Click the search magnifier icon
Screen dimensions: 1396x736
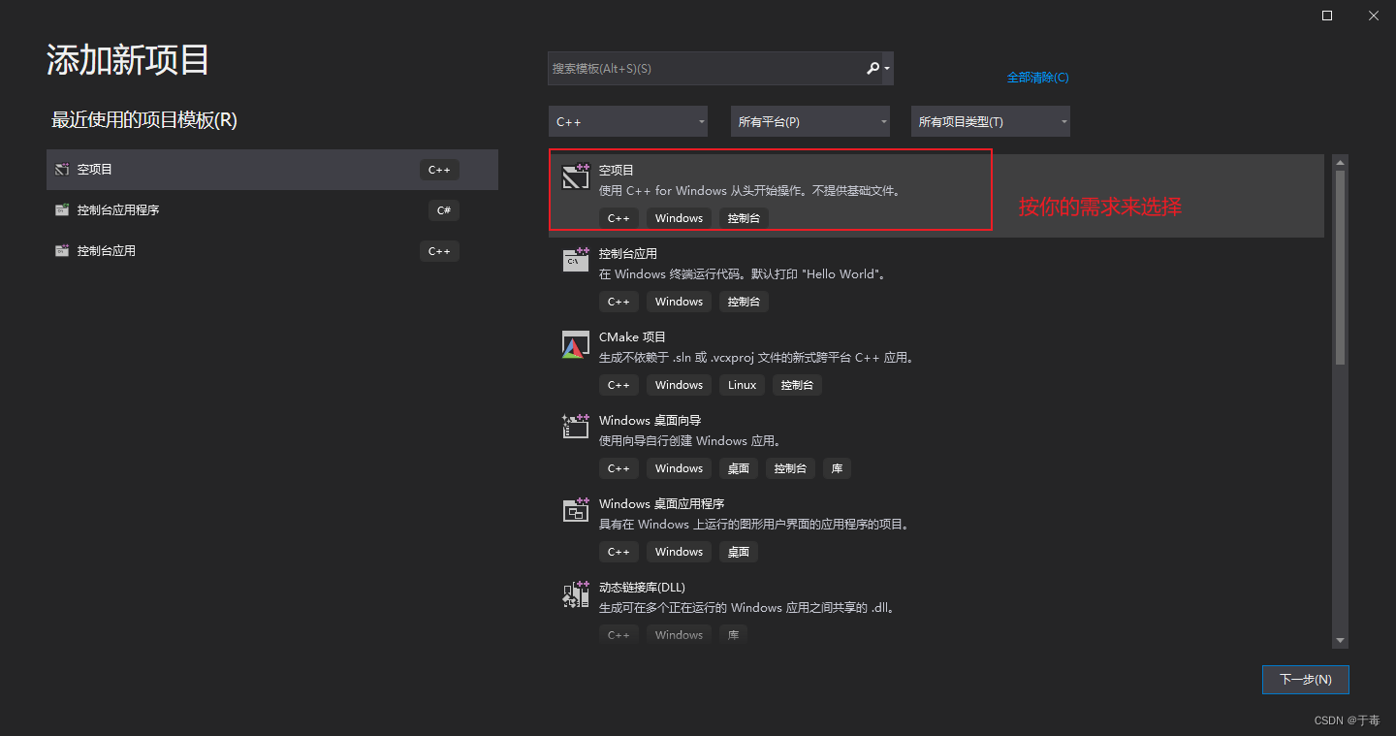click(872, 68)
